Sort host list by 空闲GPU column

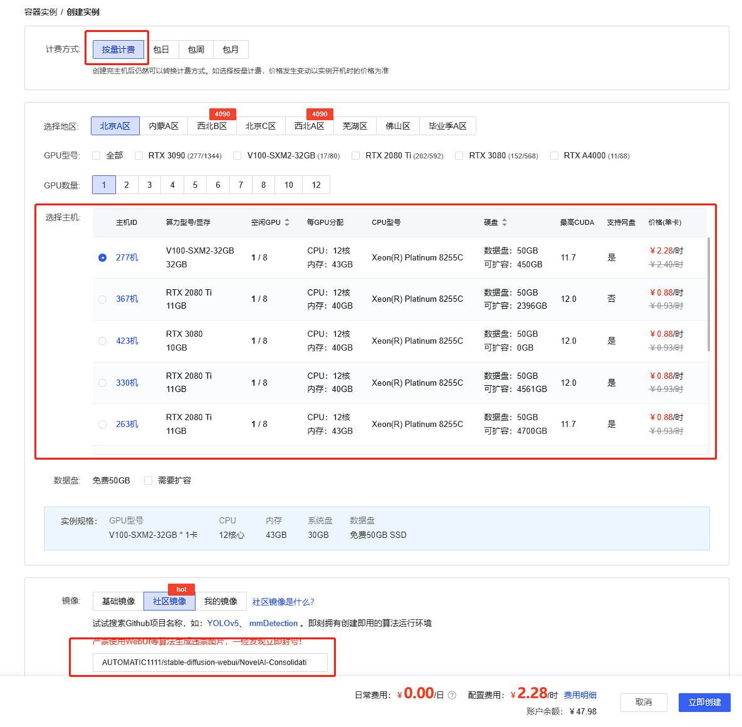point(287,222)
